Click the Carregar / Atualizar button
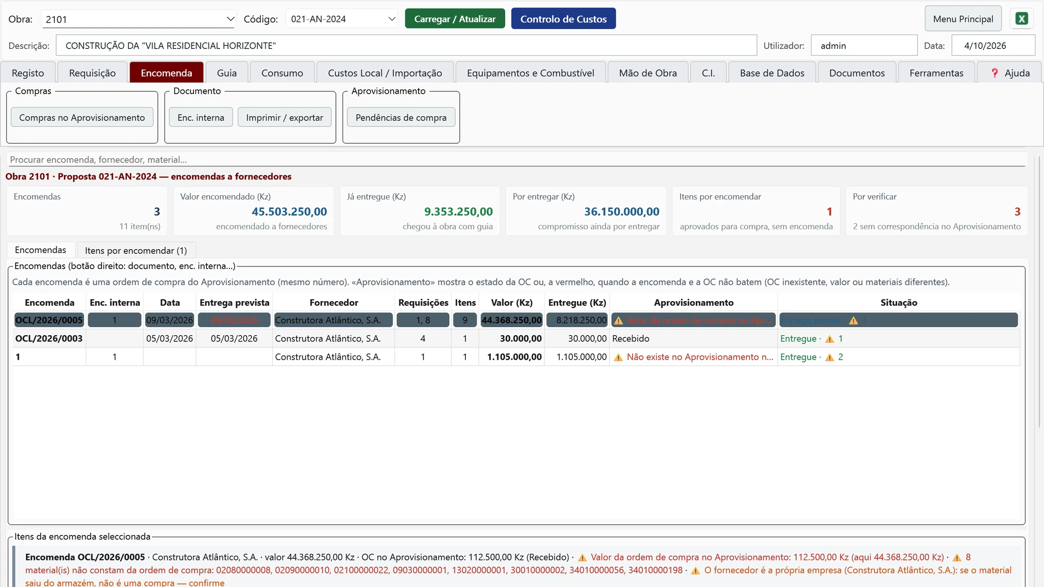Screen dimensions: 1044x587 [455, 19]
